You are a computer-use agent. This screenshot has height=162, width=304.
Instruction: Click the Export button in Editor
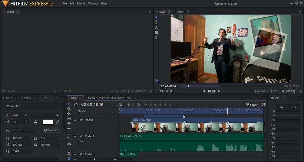coord(252,105)
